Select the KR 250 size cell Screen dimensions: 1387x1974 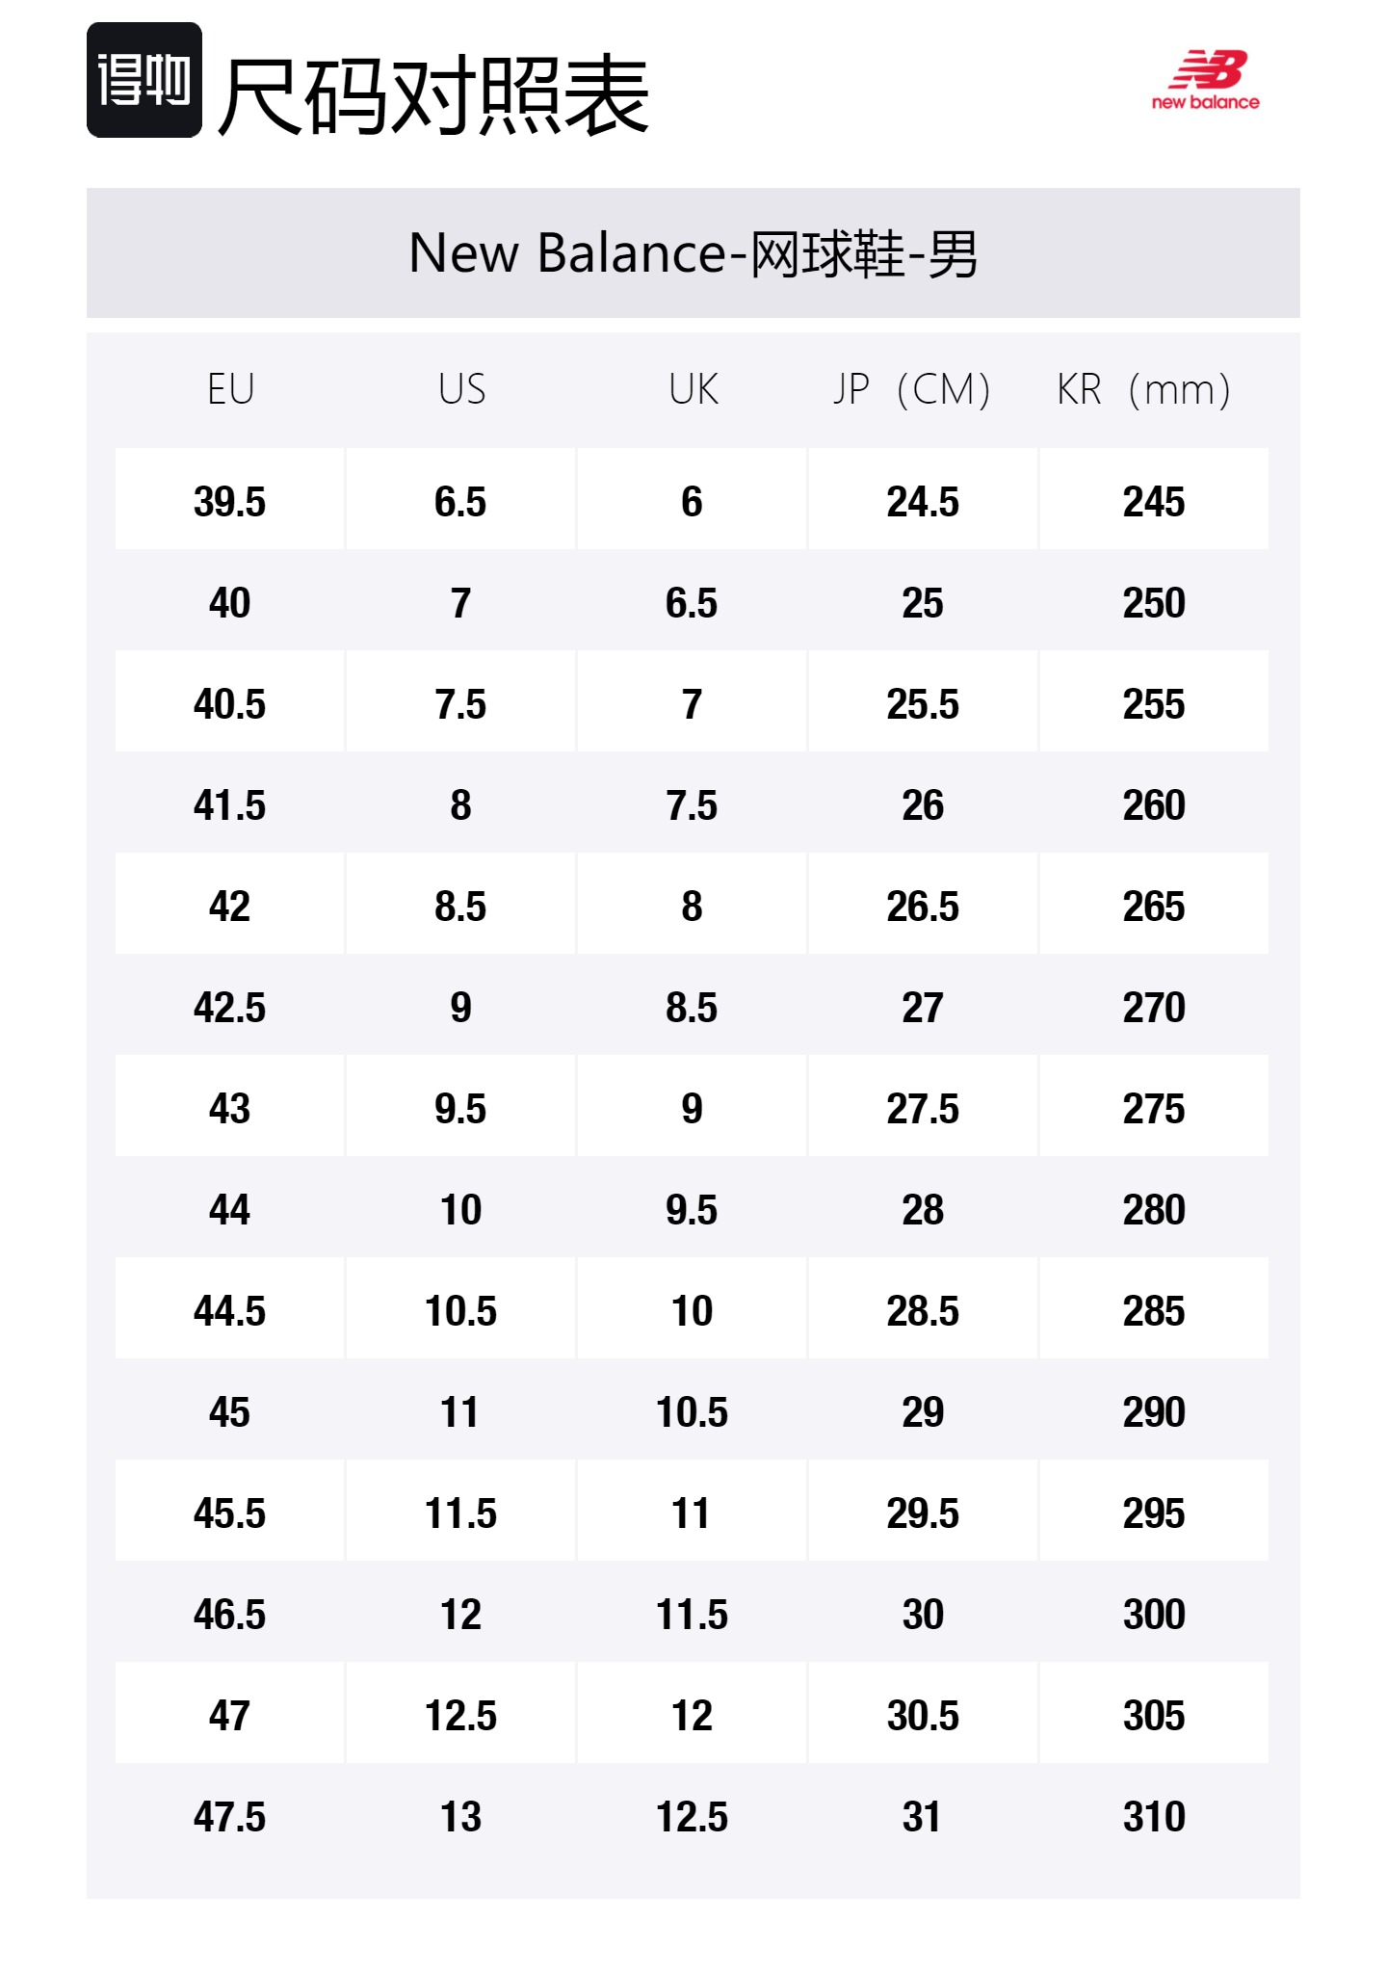click(x=1154, y=603)
